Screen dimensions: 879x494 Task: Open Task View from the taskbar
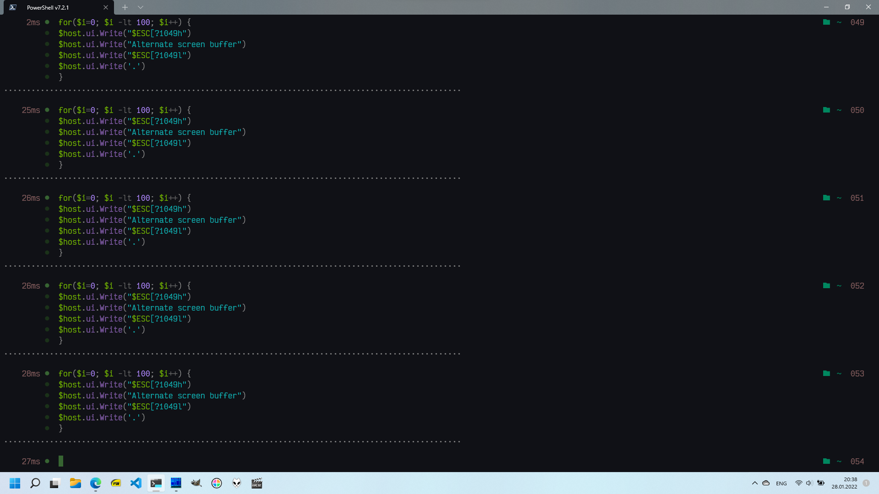tap(55, 483)
